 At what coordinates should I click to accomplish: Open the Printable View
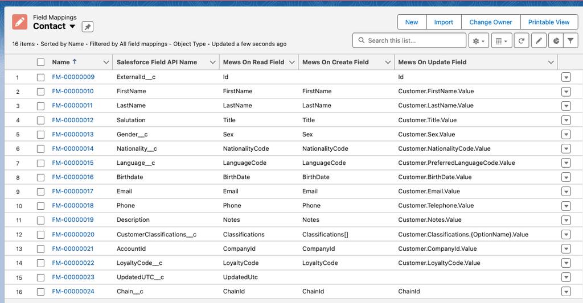click(x=549, y=22)
